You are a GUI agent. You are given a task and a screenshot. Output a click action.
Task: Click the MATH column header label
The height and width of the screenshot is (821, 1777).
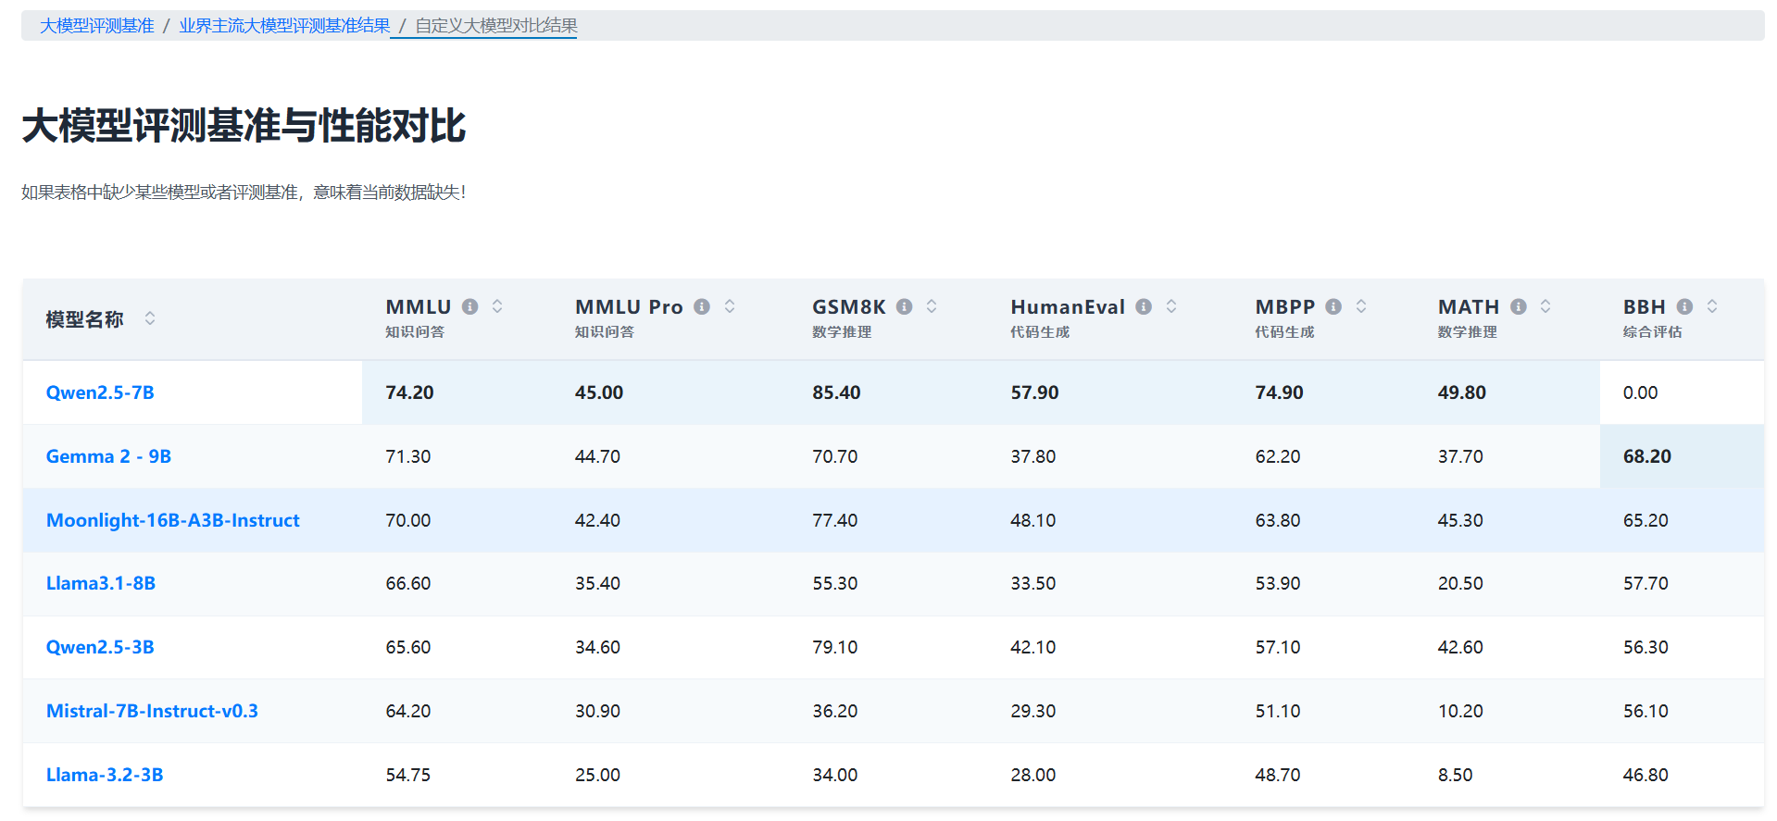1469,307
